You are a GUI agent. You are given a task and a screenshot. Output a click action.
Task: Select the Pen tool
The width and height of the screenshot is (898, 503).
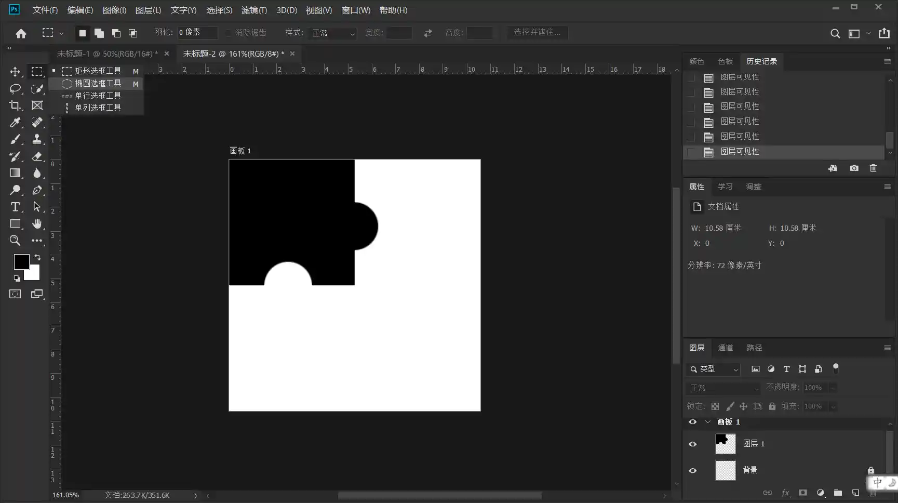[37, 190]
